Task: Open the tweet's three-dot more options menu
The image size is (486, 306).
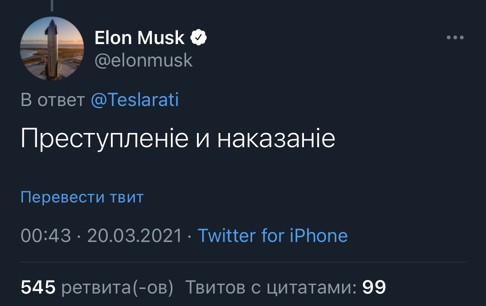Action: click(x=455, y=37)
